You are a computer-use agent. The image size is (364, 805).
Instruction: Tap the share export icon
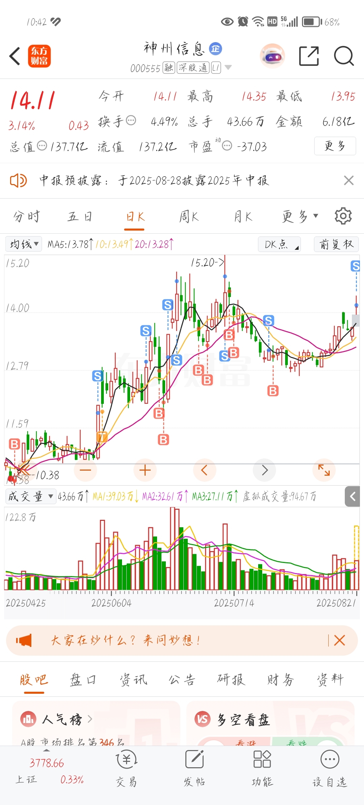click(309, 56)
